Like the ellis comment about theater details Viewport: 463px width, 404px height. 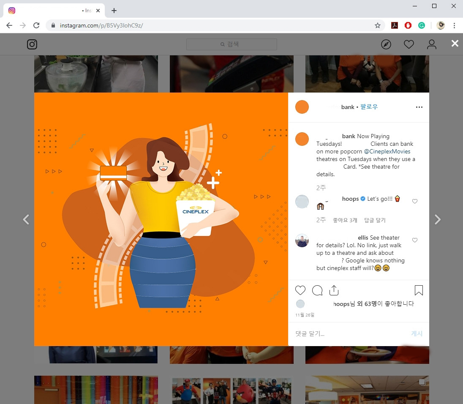tap(414, 240)
